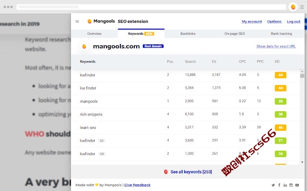Sort by the KD column header
Viewport: 307px width, 191px height.
click(x=277, y=62)
